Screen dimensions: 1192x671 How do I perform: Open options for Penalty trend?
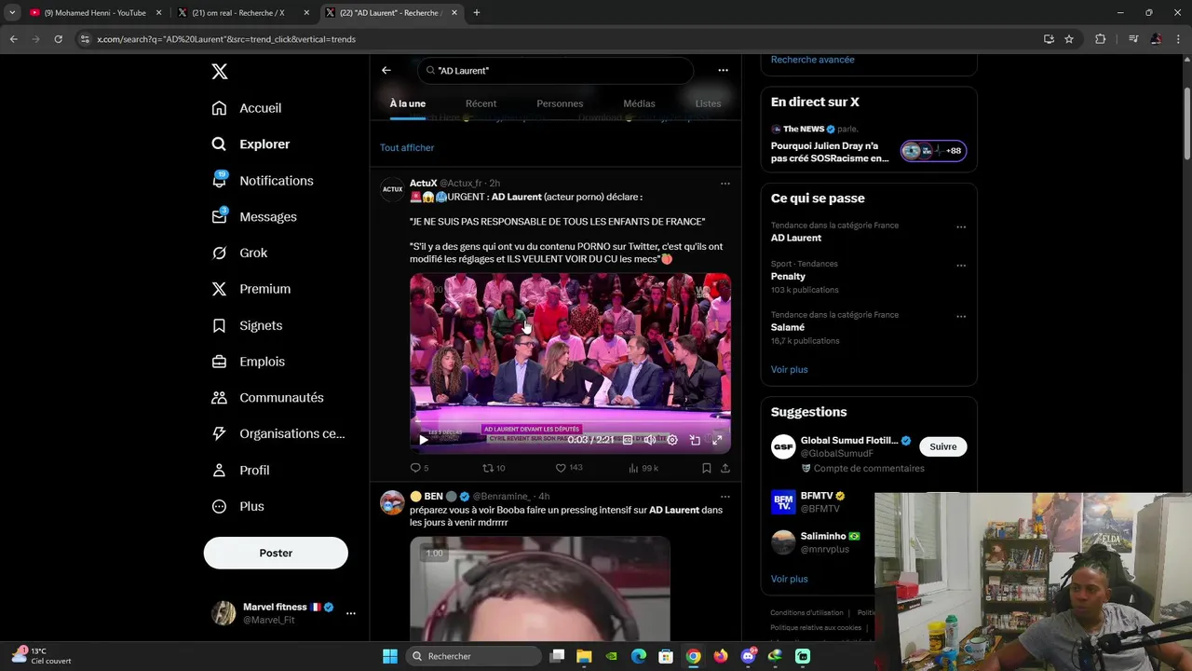pos(961,266)
